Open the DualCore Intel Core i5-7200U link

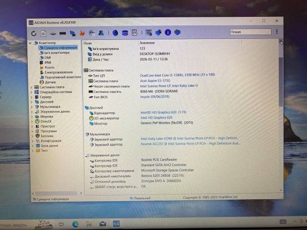click(177, 75)
